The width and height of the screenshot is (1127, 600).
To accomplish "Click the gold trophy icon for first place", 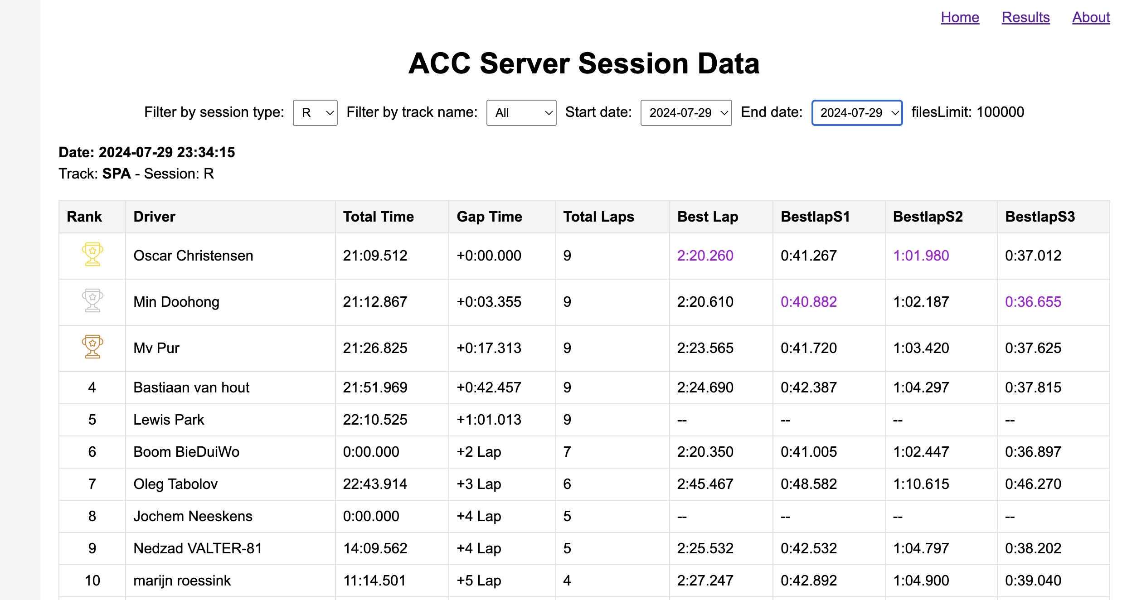I will [x=92, y=255].
